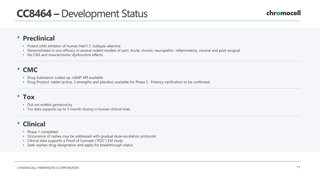Viewport: 320px width, 180px height.
Task: Click the "Drug Substance: scaled up" bullet
Action: (65, 77)
